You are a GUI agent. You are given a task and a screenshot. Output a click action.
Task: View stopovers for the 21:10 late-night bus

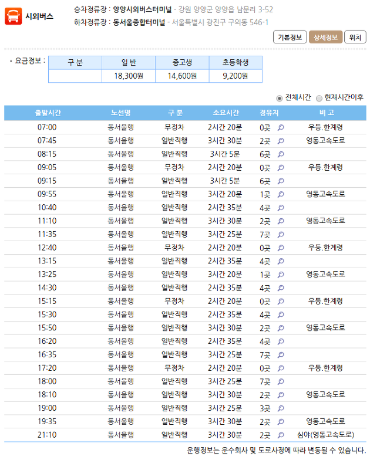pos(281,435)
